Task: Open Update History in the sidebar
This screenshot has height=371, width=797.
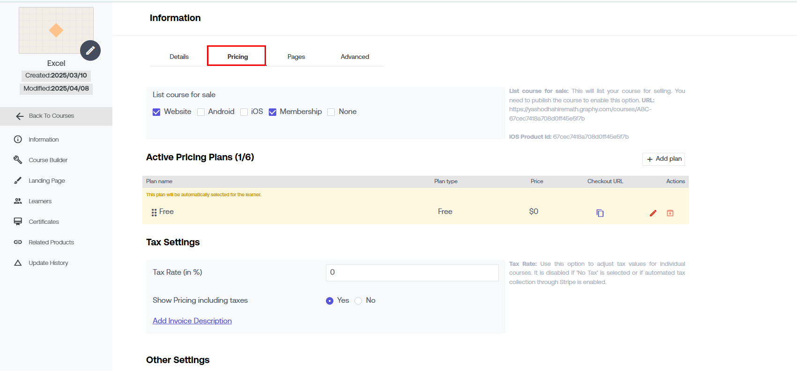Action: (x=48, y=263)
